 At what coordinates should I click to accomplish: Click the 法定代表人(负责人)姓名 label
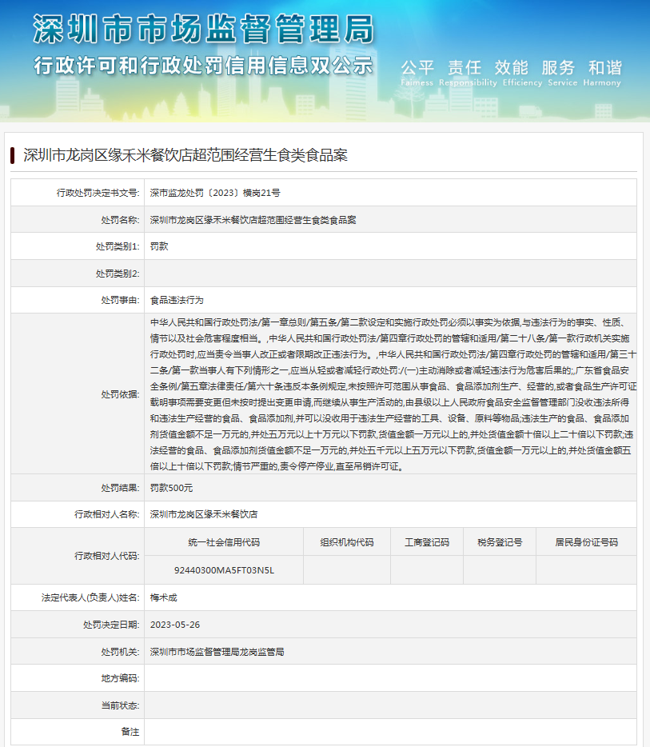point(90,597)
